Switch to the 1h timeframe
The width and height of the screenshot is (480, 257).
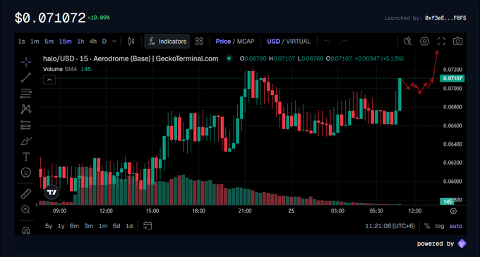coord(80,42)
